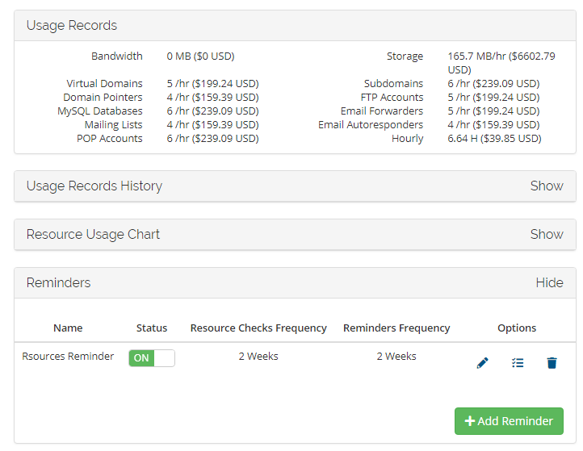The height and width of the screenshot is (451, 583).
Task: Select the Name column header
Action: click(x=68, y=328)
